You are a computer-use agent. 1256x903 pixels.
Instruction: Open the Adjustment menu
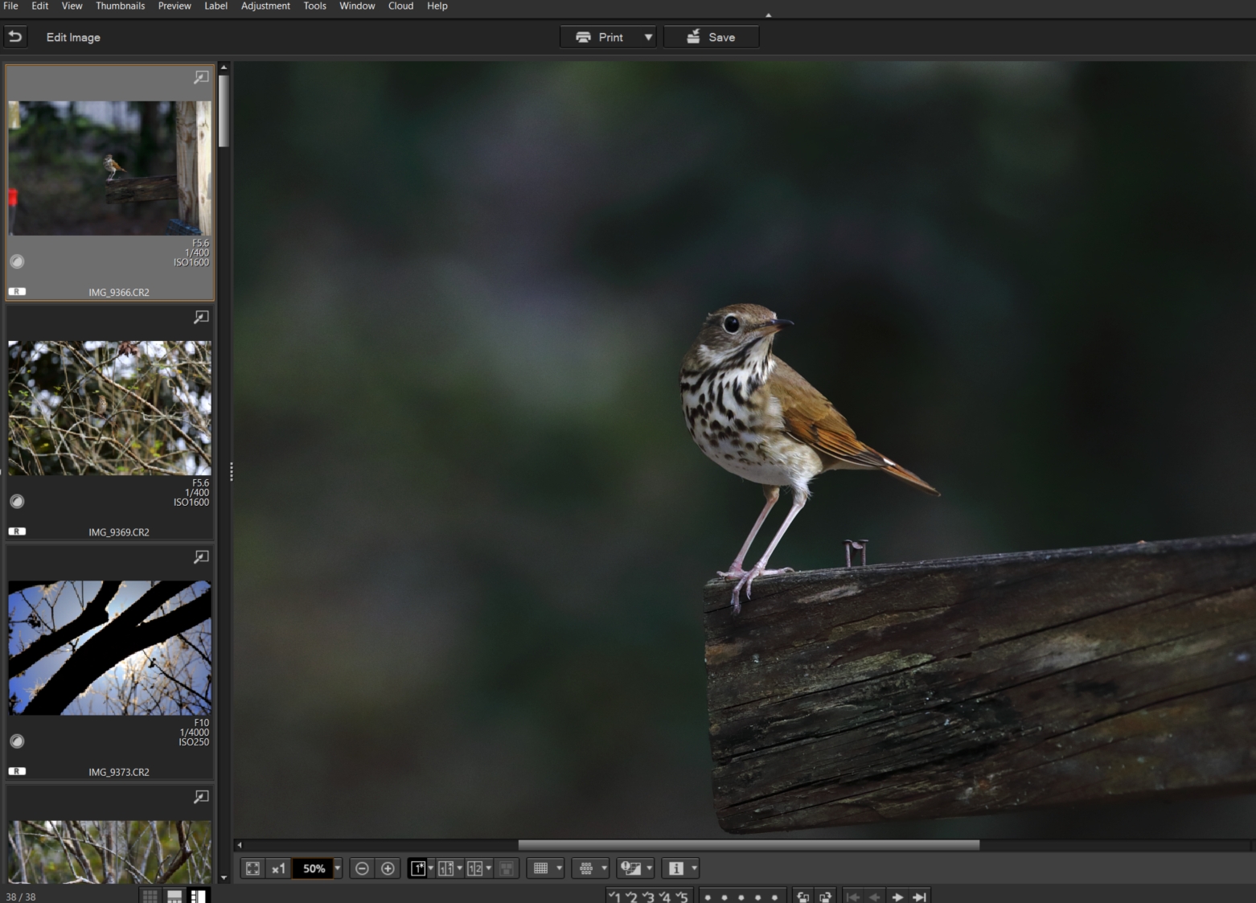coord(265,6)
